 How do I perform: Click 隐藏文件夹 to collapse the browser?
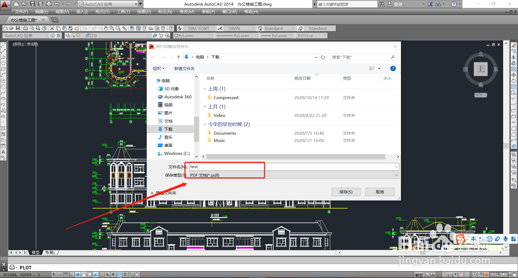pyautogui.click(x=163, y=193)
